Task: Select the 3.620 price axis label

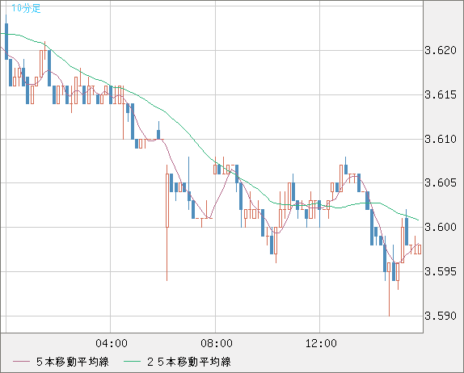Action: (x=441, y=50)
